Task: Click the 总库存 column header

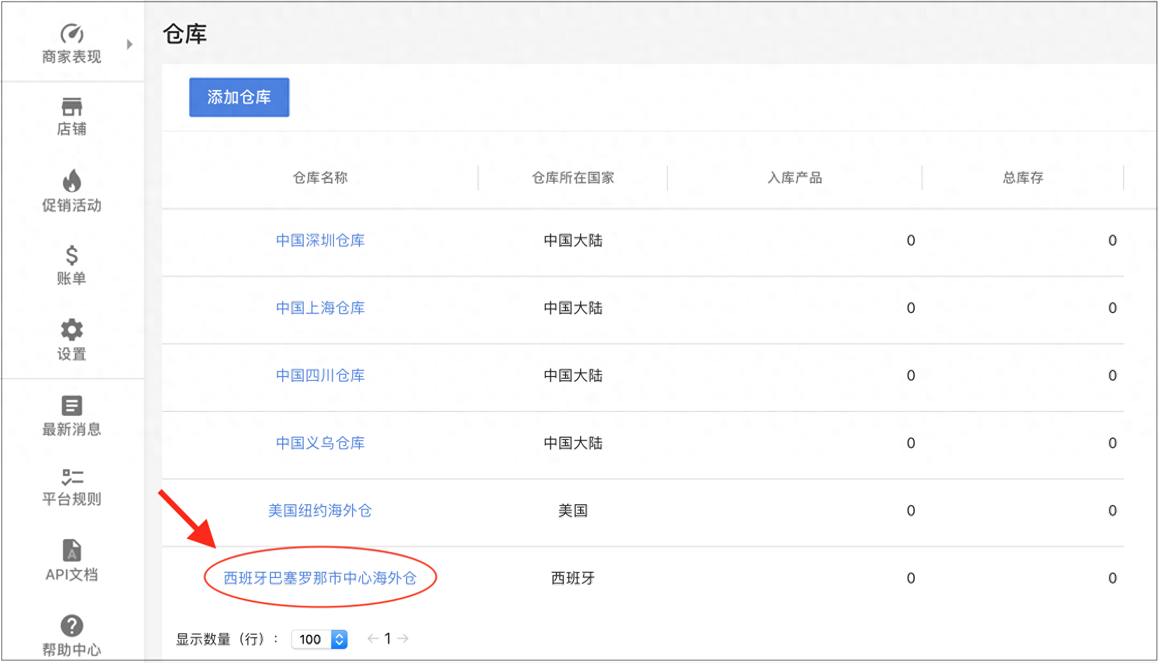Action: pyautogui.click(x=1023, y=178)
